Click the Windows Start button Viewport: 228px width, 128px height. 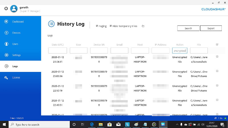4,125
